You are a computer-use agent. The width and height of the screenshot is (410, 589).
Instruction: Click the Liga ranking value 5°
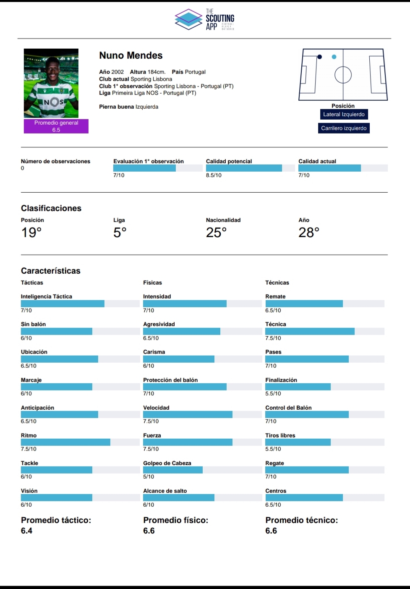click(x=120, y=232)
